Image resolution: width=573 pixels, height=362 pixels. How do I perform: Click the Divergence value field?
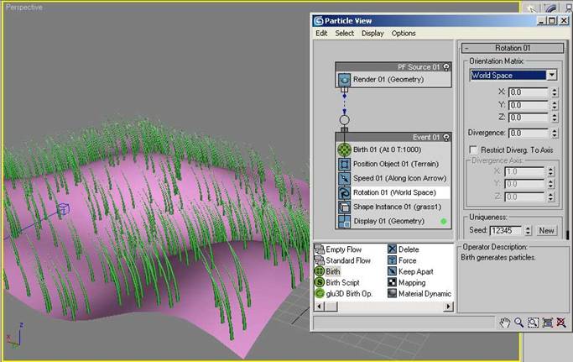point(526,133)
